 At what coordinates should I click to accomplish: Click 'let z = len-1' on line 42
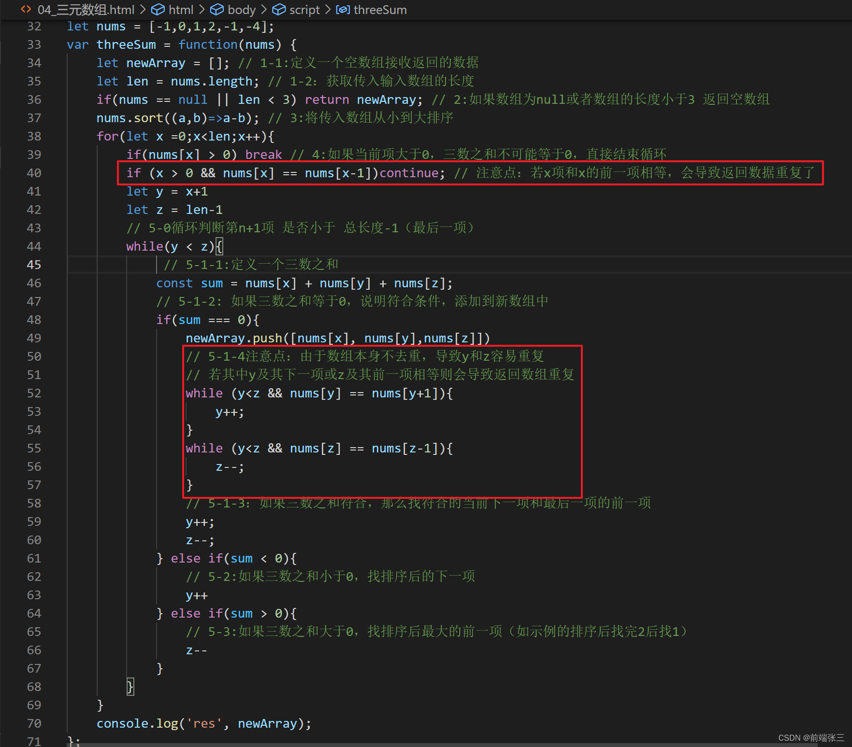pos(174,210)
